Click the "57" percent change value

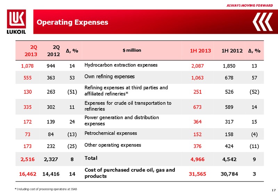coord(254,78)
